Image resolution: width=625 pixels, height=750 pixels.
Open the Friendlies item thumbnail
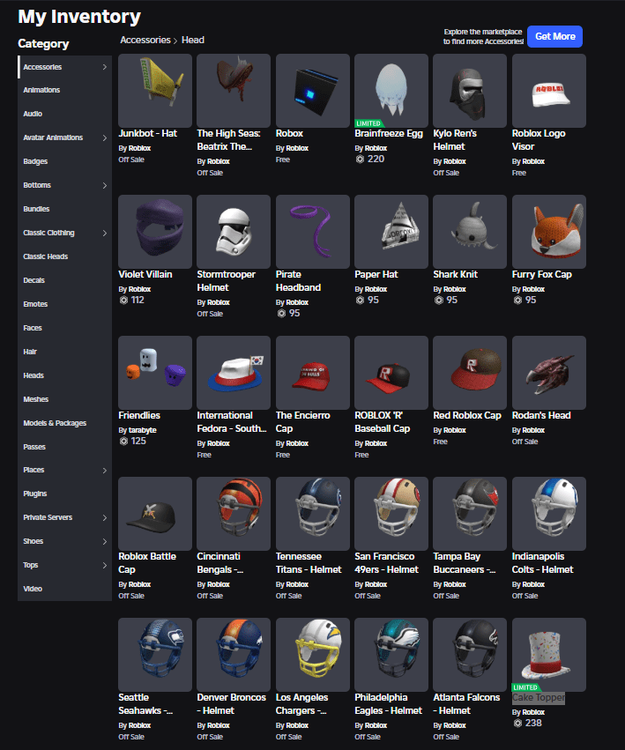[x=155, y=373]
